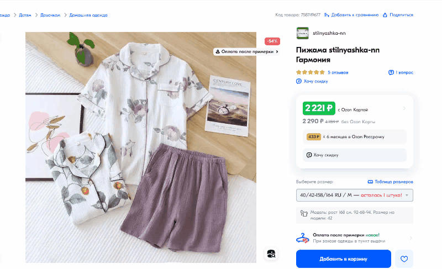Screen dimensions: 442x269
Task: Click the stilnyashka-nn seller logo
Action: pos(302,33)
